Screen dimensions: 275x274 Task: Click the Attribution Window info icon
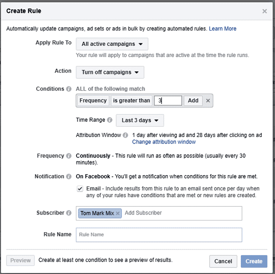125,135
